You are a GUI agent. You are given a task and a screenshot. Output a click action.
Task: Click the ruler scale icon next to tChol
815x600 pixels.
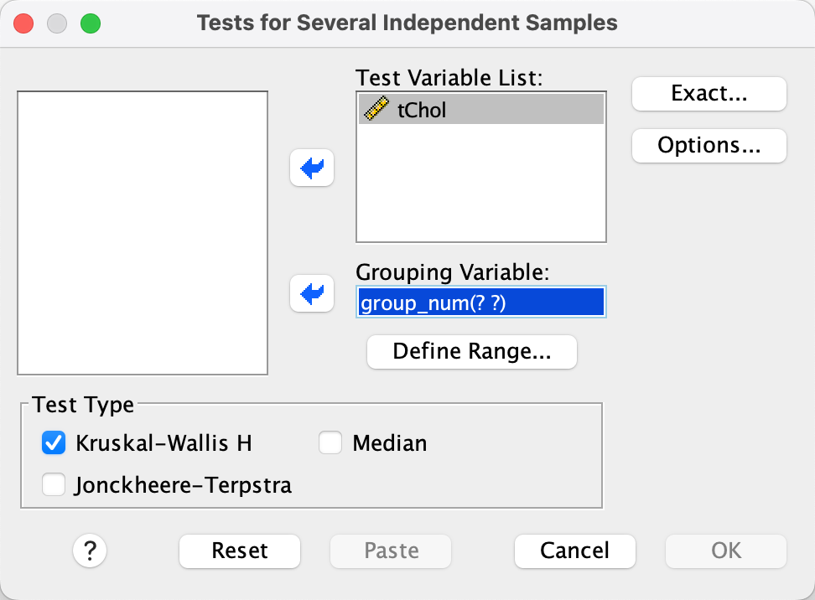click(375, 110)
